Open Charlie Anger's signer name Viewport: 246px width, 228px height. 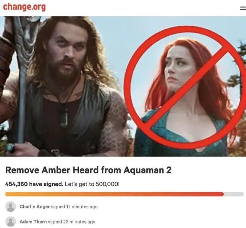[x=35, y=207]
